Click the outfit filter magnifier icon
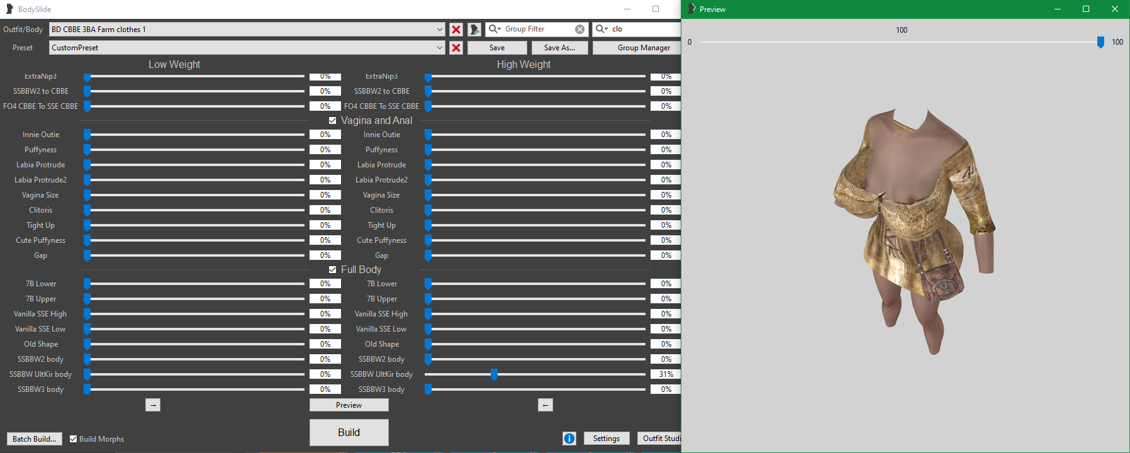Viewport: 1130px width, 453px height. click(601, 29)
